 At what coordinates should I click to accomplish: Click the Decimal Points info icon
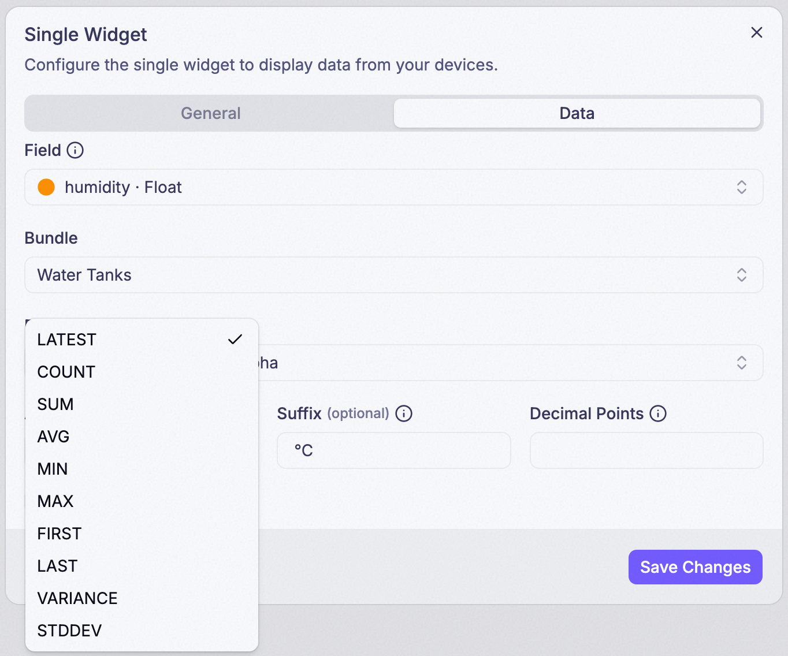click(x=658, y=413)
